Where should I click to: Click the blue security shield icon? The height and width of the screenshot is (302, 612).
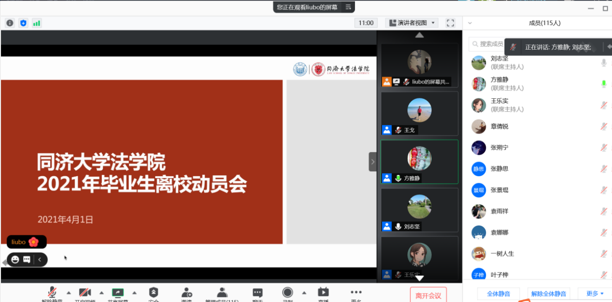pos(23,23)
